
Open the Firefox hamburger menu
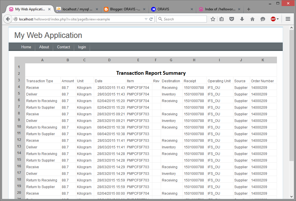tap(288, 19)
